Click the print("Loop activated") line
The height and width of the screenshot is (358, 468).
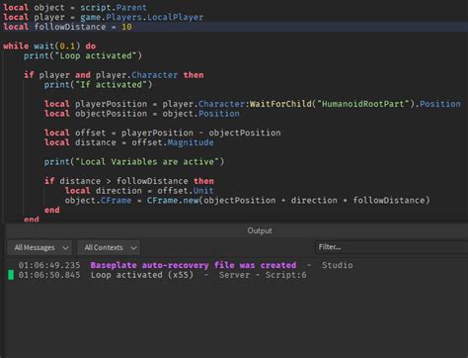[83, 55]
